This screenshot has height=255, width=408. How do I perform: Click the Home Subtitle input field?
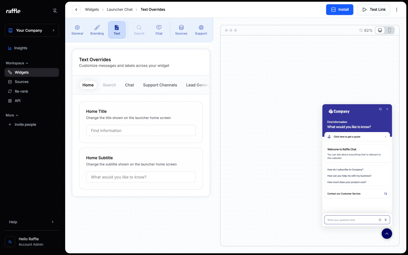141,177
